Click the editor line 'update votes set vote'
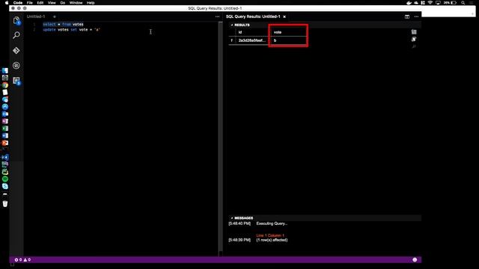This screenshot has width=479, height=269. [x=72, y=30]
